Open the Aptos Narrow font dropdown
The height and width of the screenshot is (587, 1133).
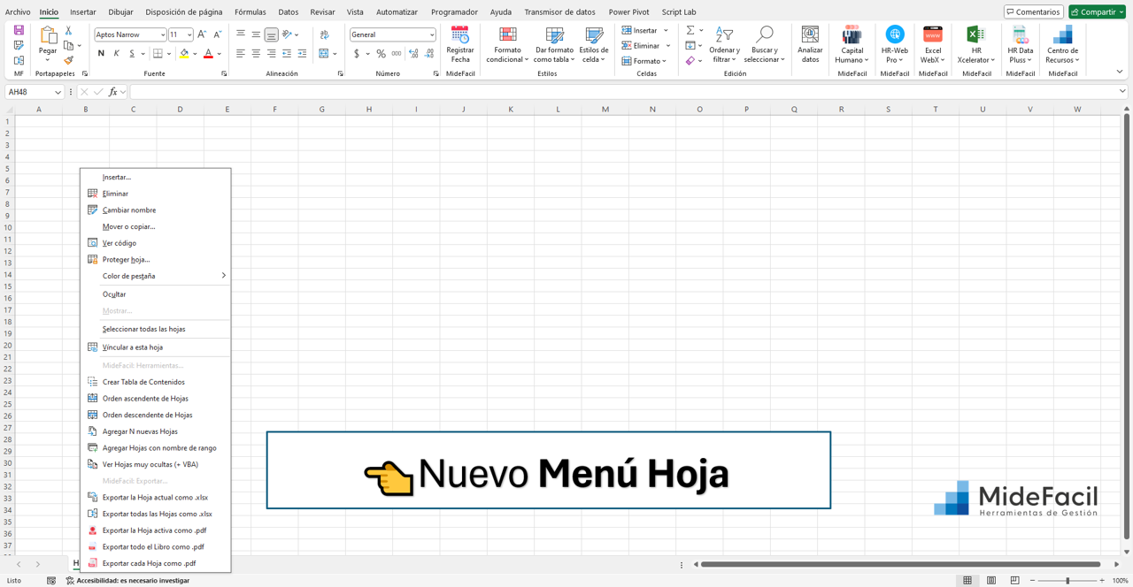click(x=164, y=34)
